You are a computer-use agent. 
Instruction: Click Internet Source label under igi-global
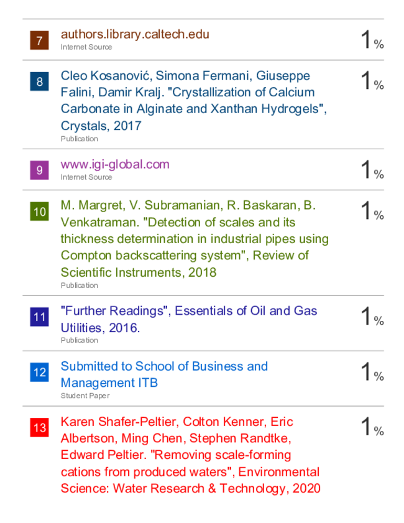[86, 177]
